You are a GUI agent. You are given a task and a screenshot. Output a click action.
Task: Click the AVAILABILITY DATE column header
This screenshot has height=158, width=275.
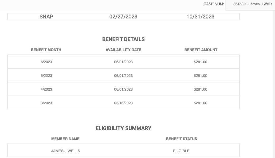pyautogui.click(x=123, y=50)
